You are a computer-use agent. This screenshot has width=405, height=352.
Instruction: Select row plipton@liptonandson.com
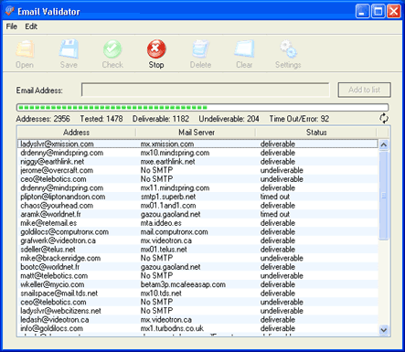coord(197,197)
